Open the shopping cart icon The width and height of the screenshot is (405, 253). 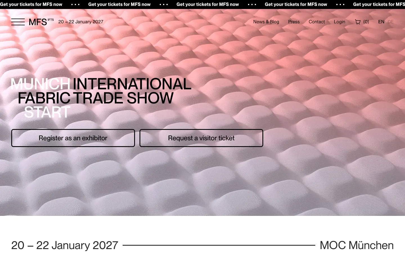coord(358,22)
